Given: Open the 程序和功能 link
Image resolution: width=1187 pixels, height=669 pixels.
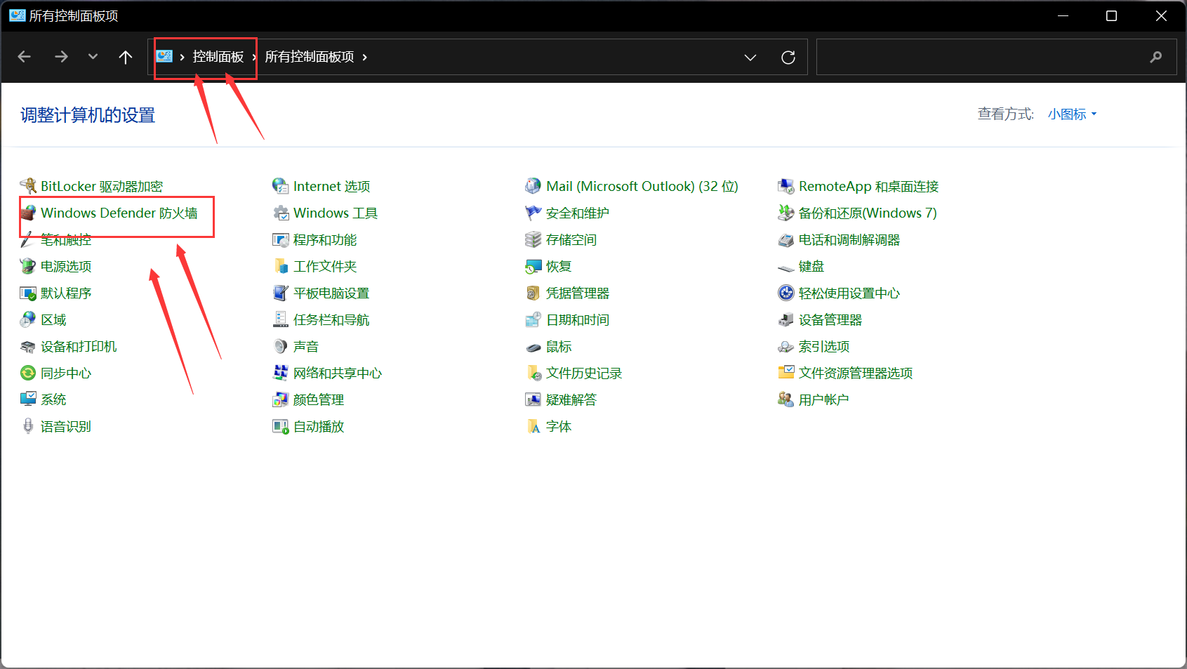Looking at the screenshot, I should [324, 240].
